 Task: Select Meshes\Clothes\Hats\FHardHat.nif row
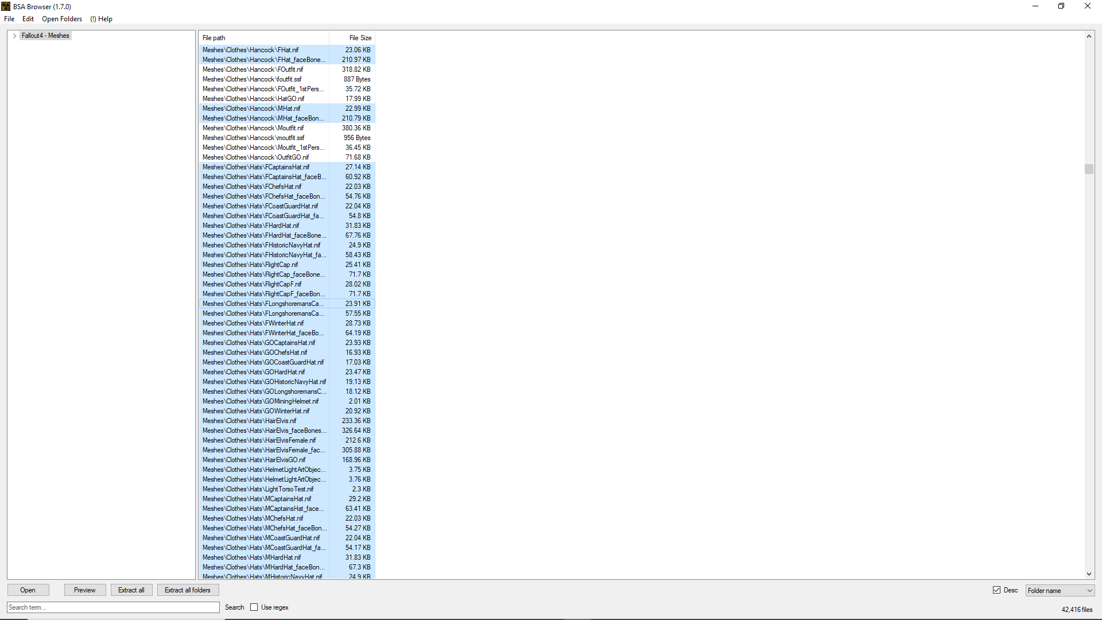point(287,226)
